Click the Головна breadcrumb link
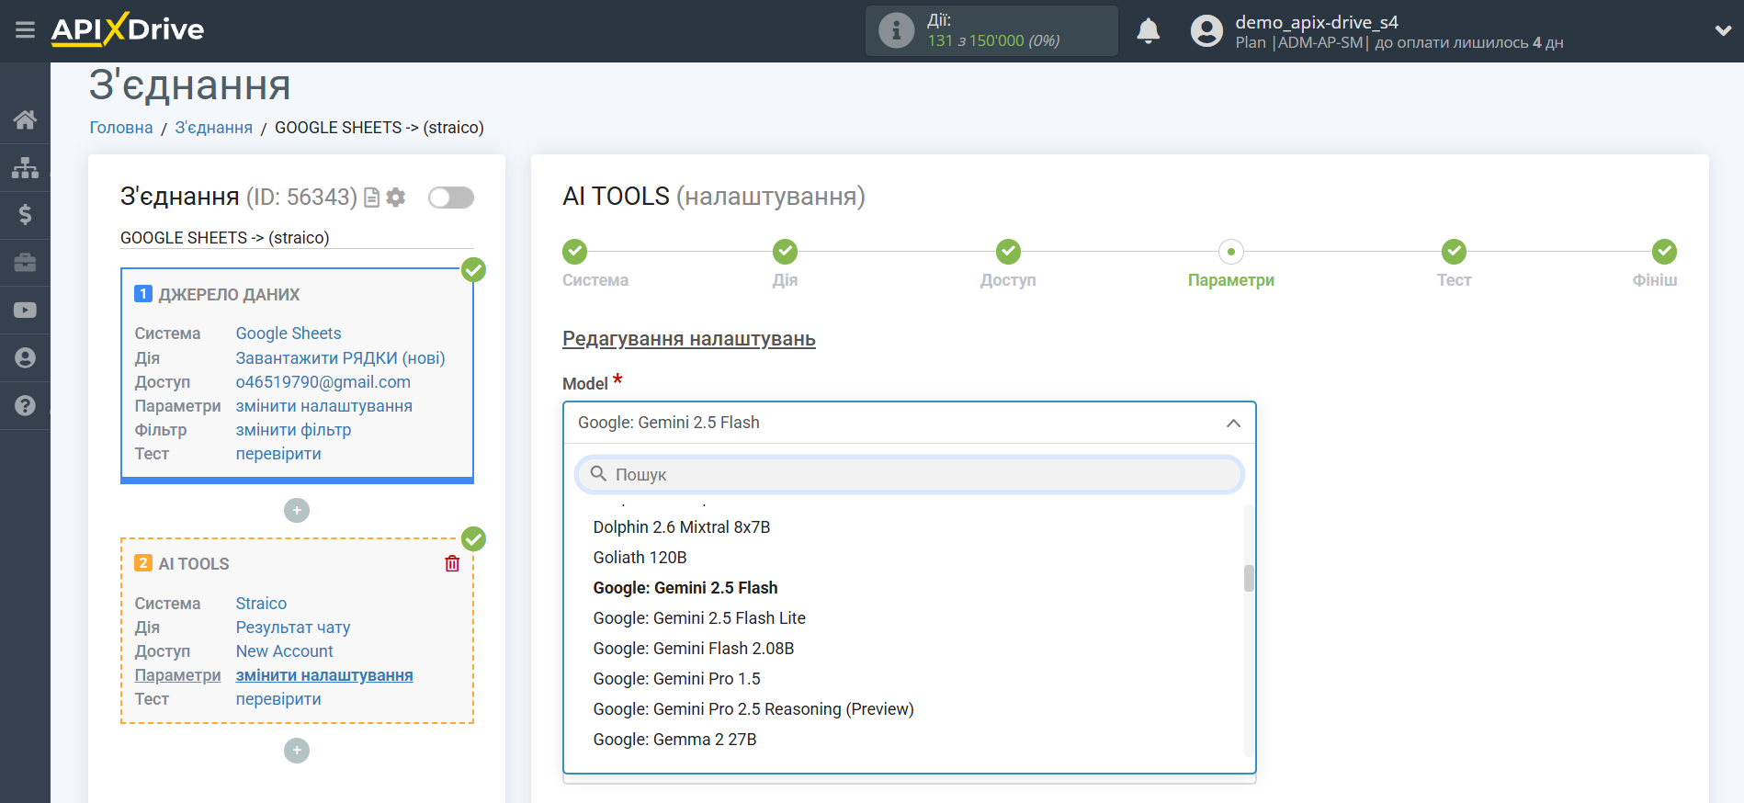This screenshot has width=1744, height=803. click(121, 128)
